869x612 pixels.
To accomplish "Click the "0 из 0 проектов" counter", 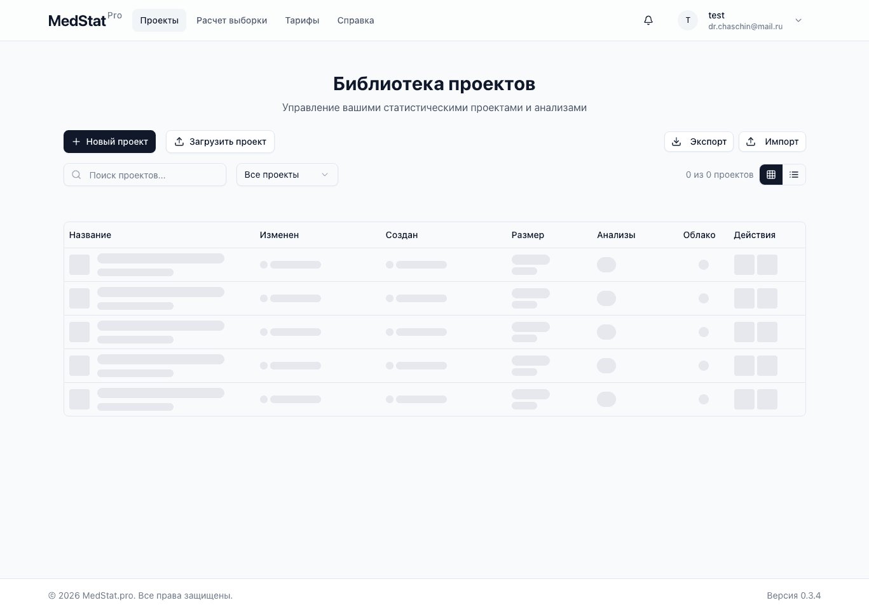I will coord(720,175).
